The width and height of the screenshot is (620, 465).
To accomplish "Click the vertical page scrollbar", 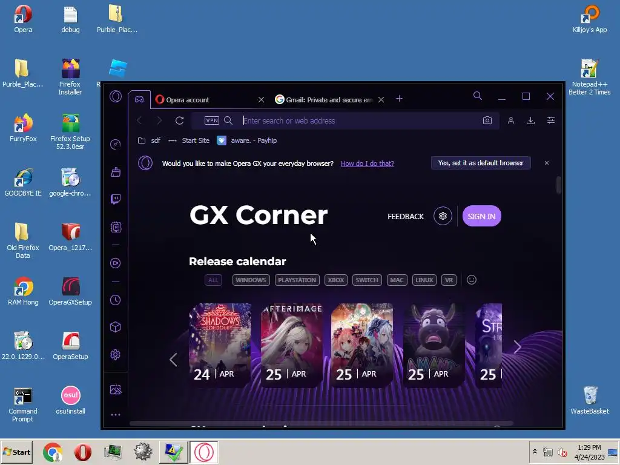I will [x=559, y=185].
